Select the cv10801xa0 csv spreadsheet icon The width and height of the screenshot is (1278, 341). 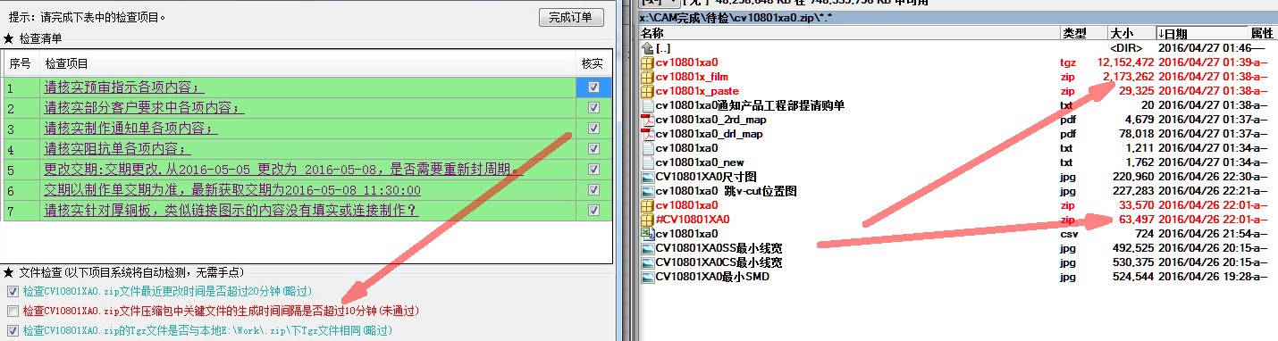coord(648,233)
